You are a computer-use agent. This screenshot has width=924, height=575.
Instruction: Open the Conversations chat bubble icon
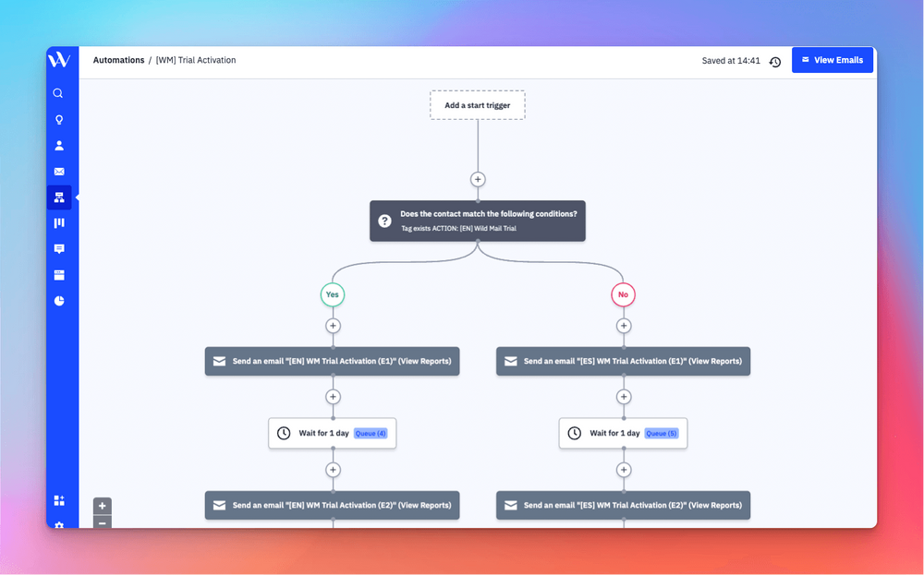click(58, 248)
